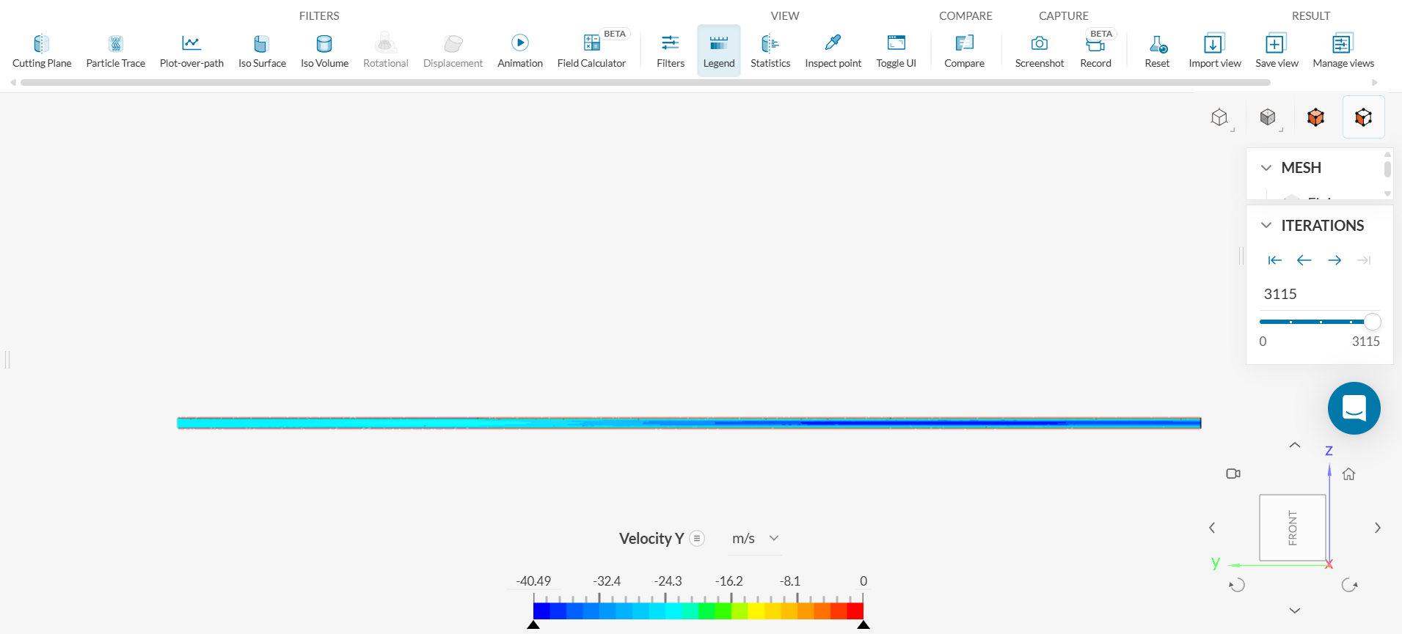Jump to the first iteration
The image size is (1402, 634).
click(1275, 260)
